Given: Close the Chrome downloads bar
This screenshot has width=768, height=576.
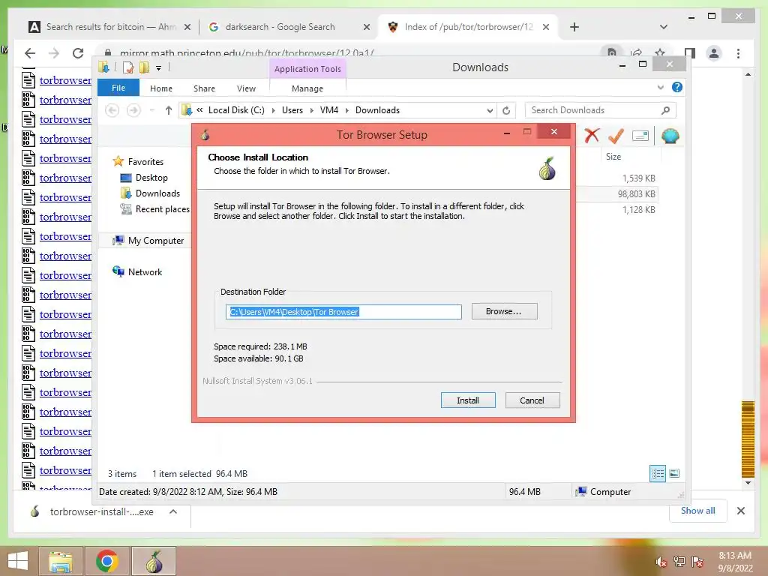Looking at the screenshot, I should coord(741,511).
